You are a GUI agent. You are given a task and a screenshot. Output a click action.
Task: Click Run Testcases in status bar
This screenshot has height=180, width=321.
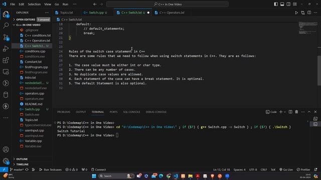coord(50,169)
